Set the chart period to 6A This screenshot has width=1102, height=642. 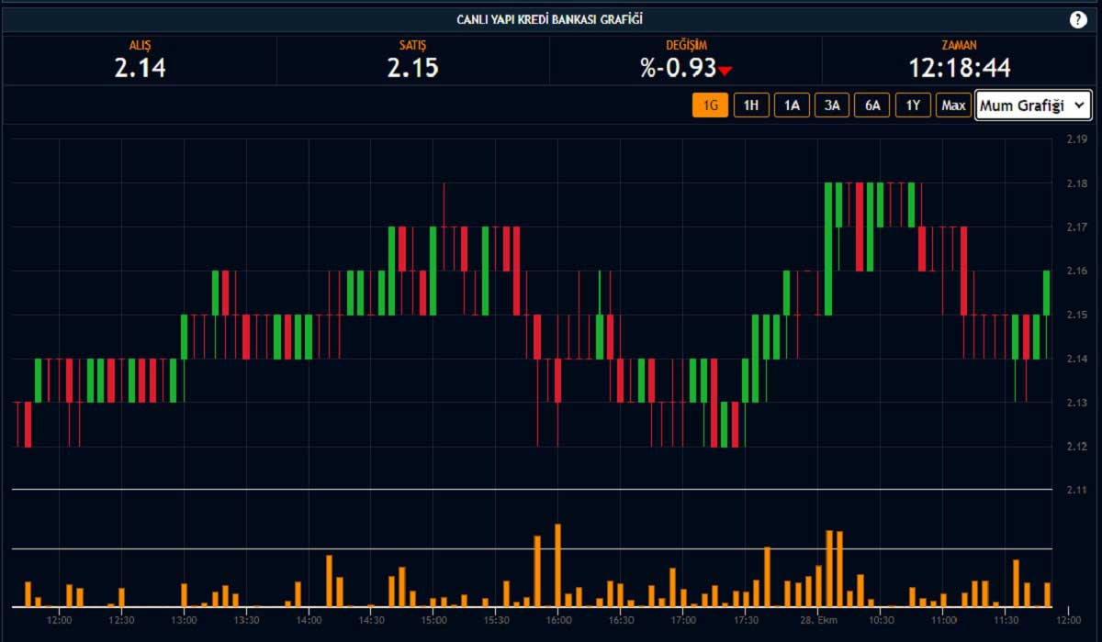[872, 105]
